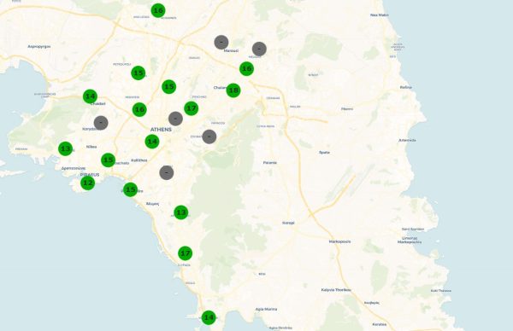Select the Spata label on map
Viewport: 513px width, 331px height.
(x=324, y=153)
